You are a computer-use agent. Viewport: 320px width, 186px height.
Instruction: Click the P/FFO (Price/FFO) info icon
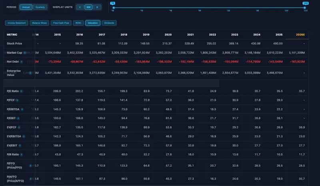click(x=30, y=166)
